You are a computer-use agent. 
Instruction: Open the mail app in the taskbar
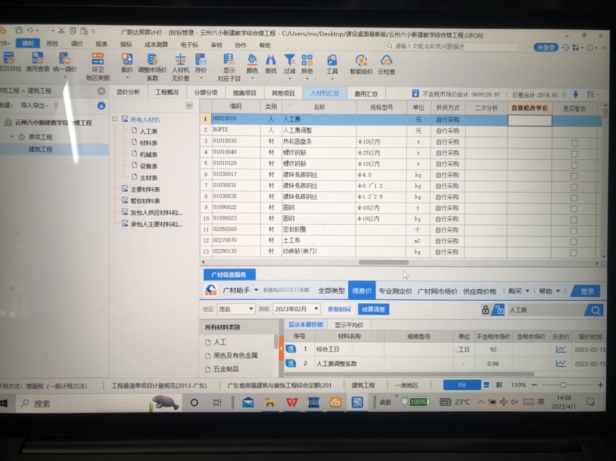click(248, 402)
